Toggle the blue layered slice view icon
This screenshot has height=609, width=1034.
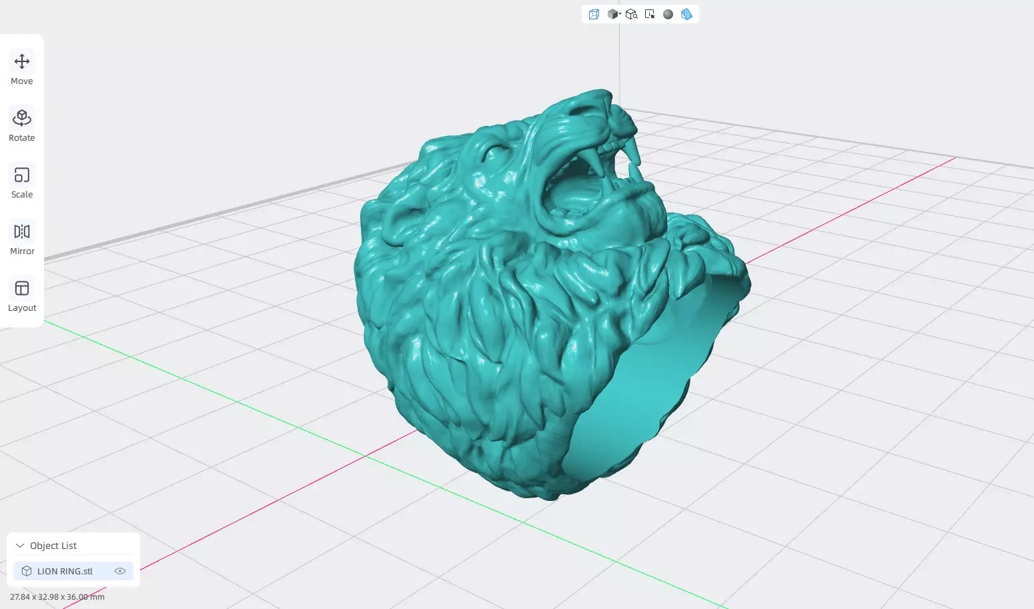pos(686,14)
